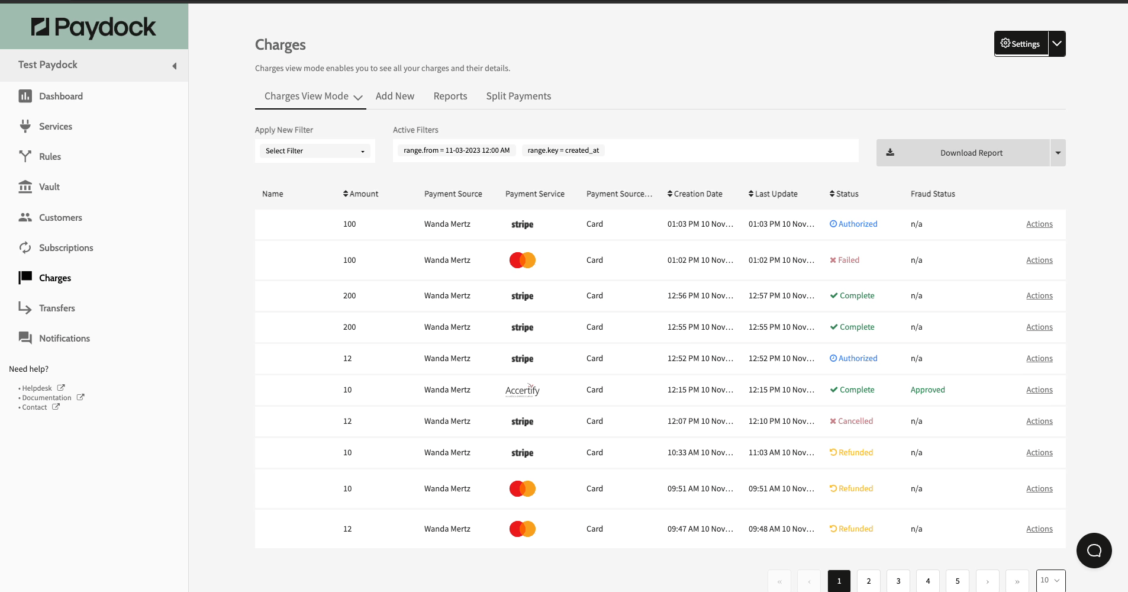This screenshot has height=592, width=1128.
Task: Open the Split Payments tab
Action: tap(518, 96)
